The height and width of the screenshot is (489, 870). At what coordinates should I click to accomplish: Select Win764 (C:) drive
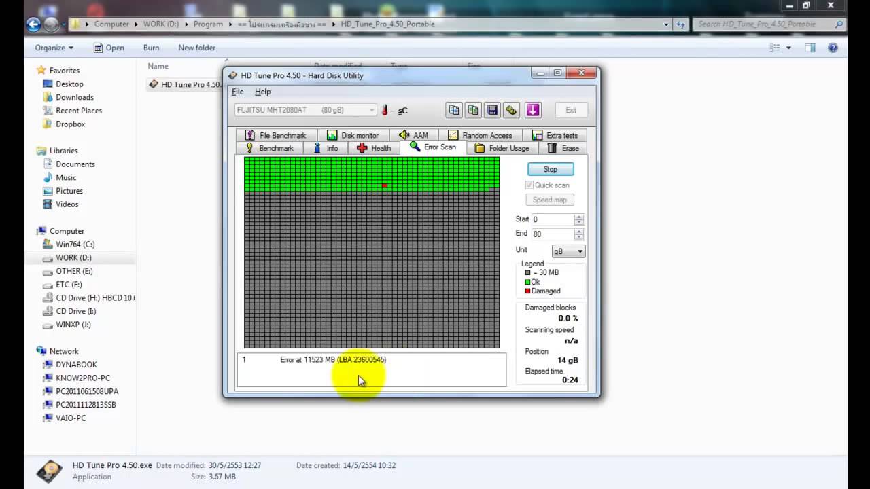75,244
